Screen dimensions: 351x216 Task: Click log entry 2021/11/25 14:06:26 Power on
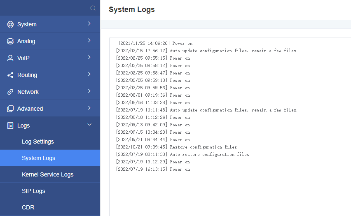pyautogui.click(x=155, y=43)
